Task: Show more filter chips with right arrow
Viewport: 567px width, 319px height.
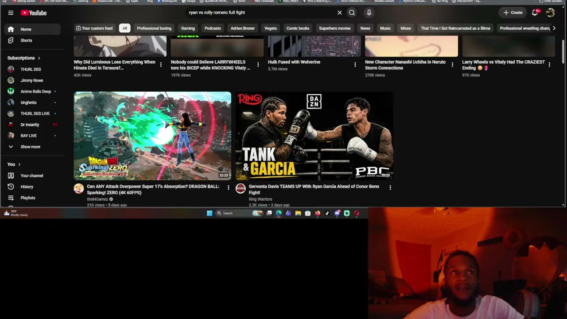Action: point(554,28)
